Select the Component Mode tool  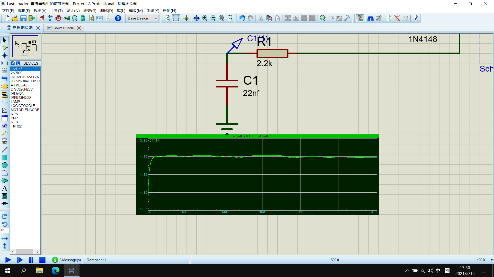tap(5, 48)
